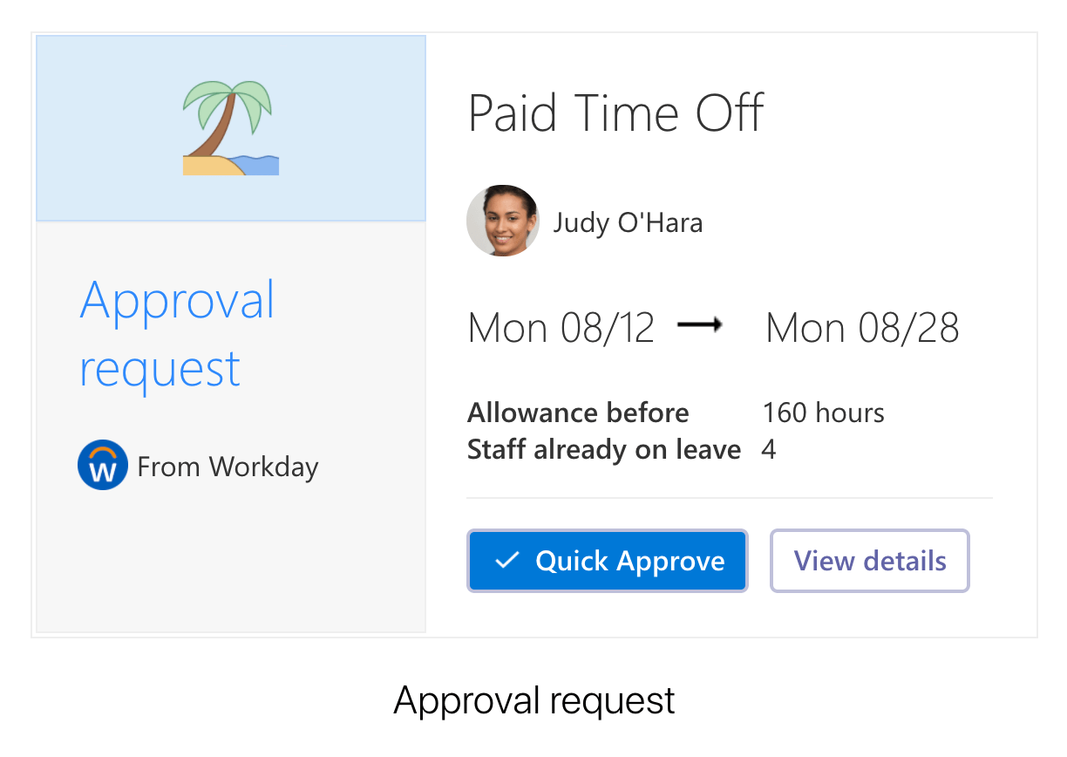This screenshot has height=757, width=1067.
Task: Click the Workday logo icon
Action: click(102, 466)
